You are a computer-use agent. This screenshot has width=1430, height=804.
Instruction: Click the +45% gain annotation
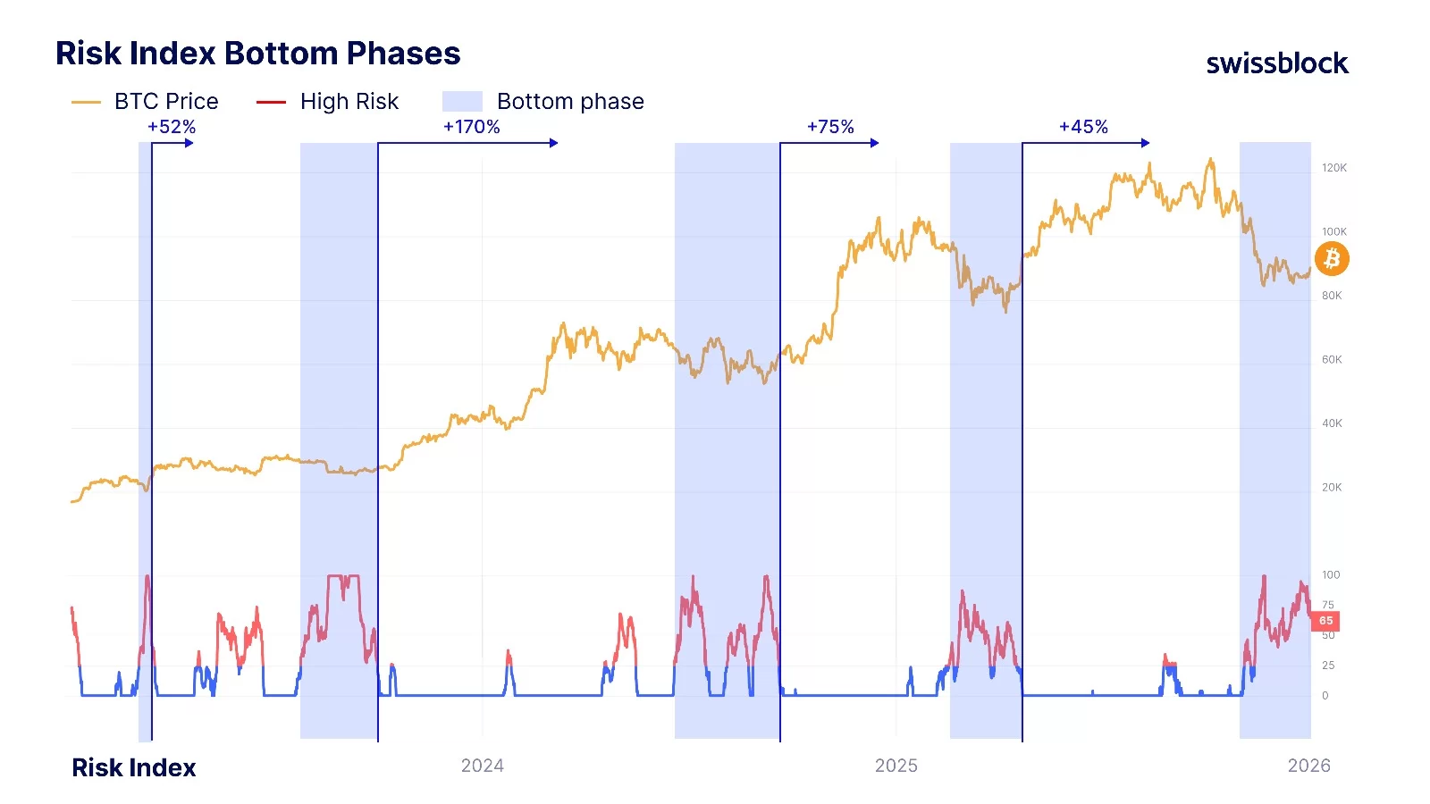click(1083, 127)
